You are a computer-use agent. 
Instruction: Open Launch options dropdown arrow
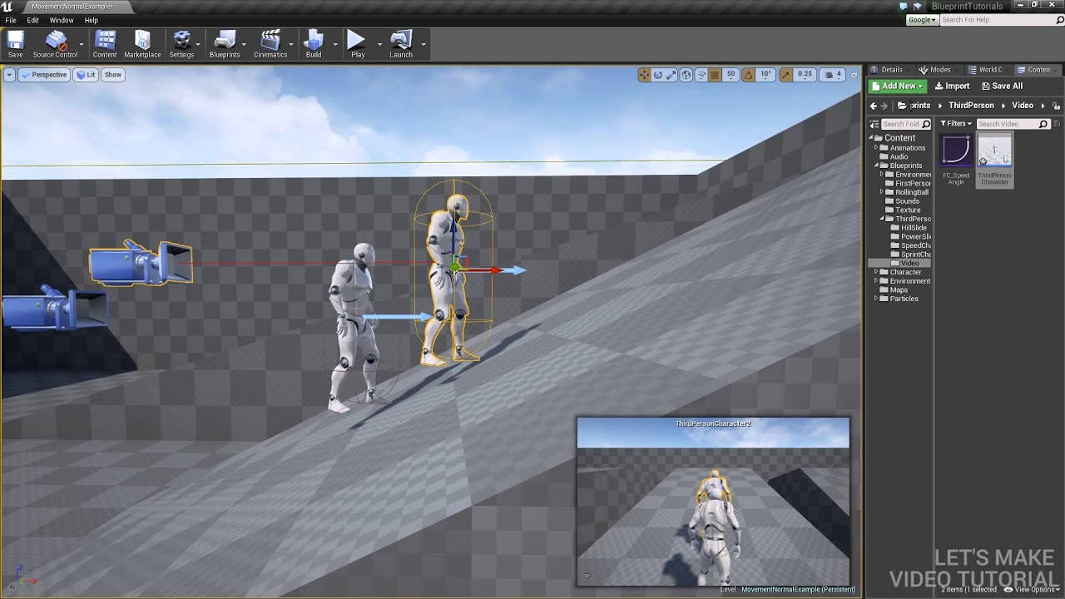point(424,44)
